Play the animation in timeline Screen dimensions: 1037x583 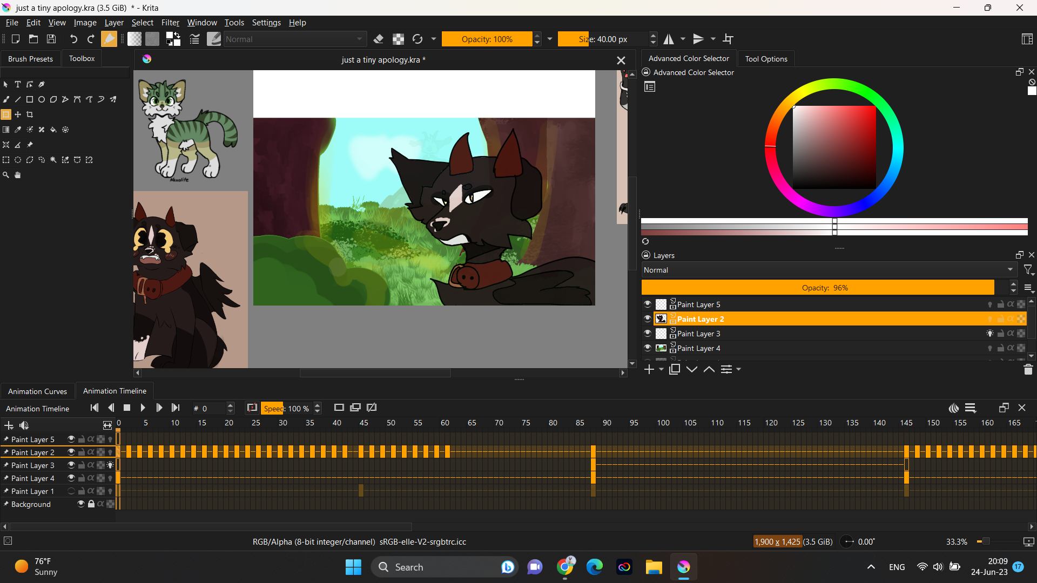pos(143,408)
